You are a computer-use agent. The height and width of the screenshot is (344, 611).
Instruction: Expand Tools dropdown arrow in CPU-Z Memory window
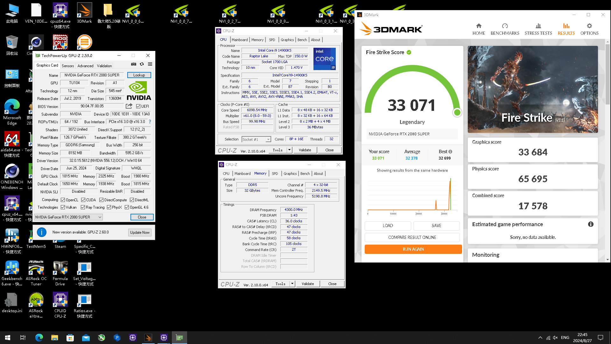(x=292, y=284)
